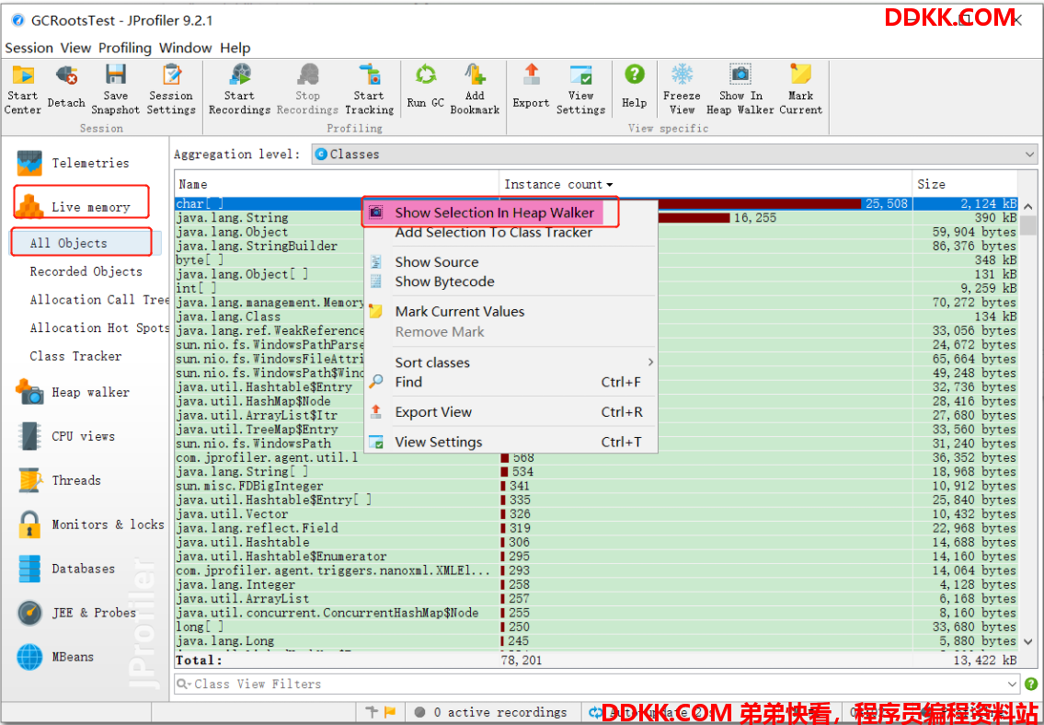Select the java.lang.Integer row
1044x725 pixels.
coord(596,584)
